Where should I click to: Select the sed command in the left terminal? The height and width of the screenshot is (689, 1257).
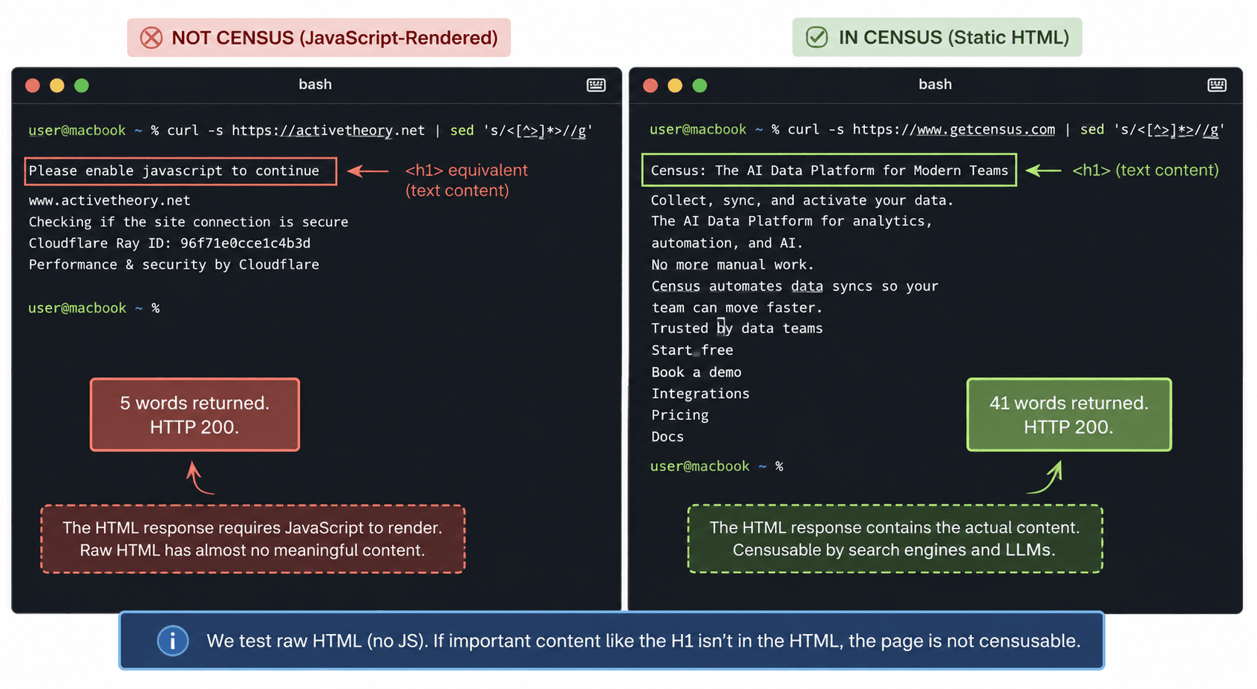pos(521,131)
